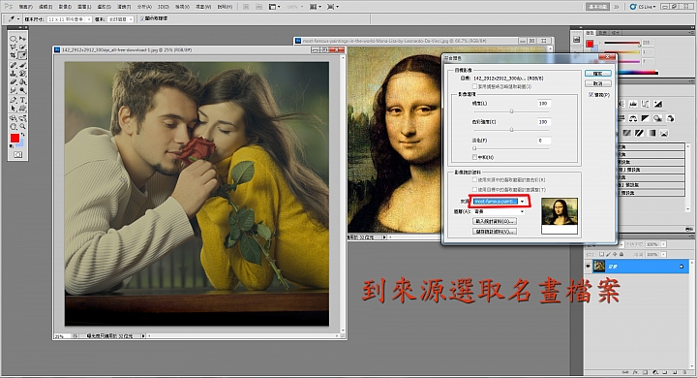Add a Gradient Map adjustment
Viewport: 697px width, 378px height.
pyautogui.click(x=652, y=133)
